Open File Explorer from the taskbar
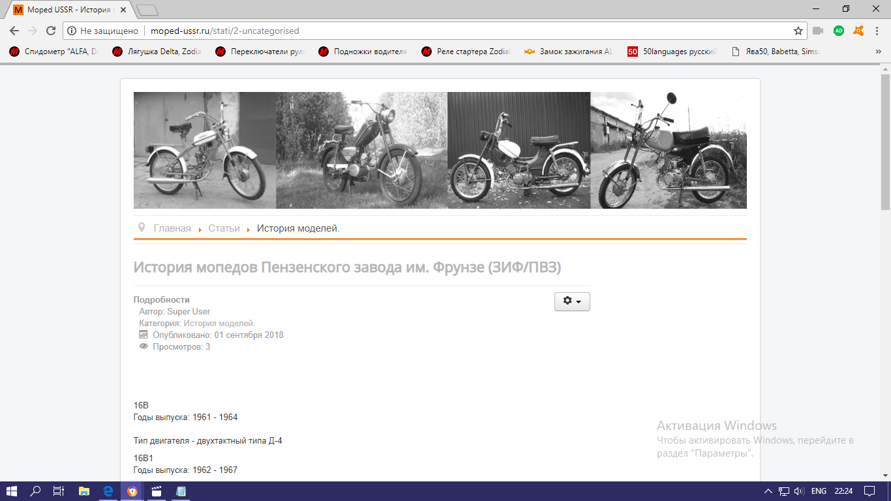The height and width of the screenshot is (501, 891). pyautogui.click(x=84, y=491)
